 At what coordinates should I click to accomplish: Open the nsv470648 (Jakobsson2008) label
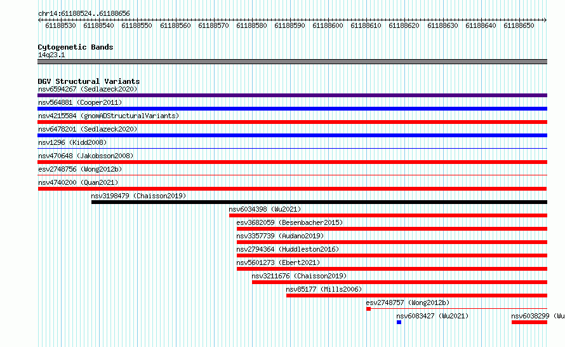(x=86, y=156)
